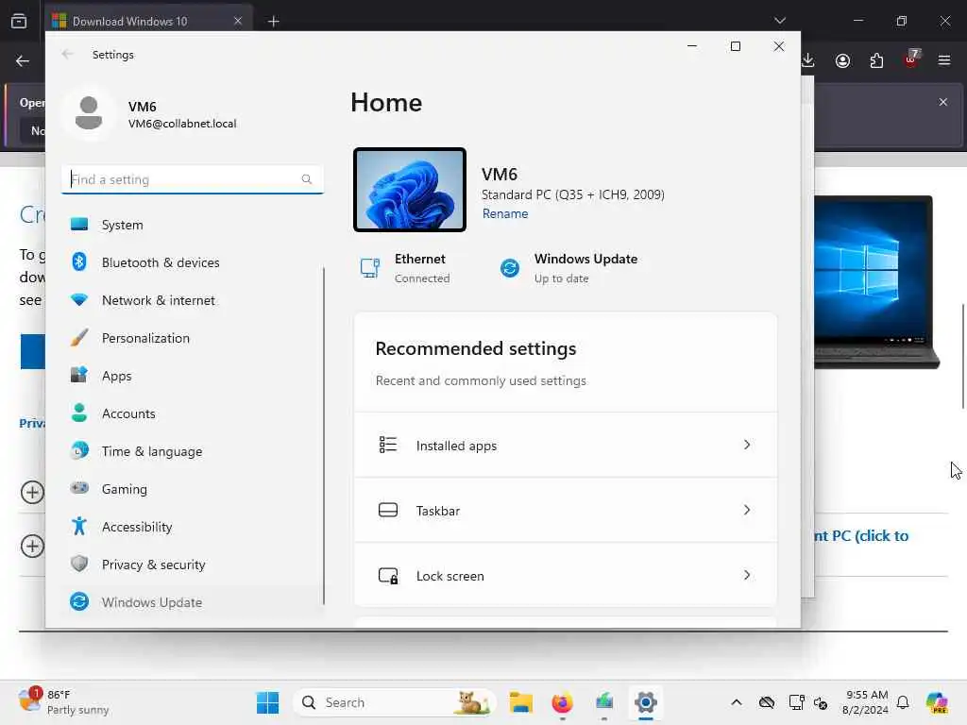Click the Lock screen row icon
This screenshot has width=967, height=725.
[388, 575]
